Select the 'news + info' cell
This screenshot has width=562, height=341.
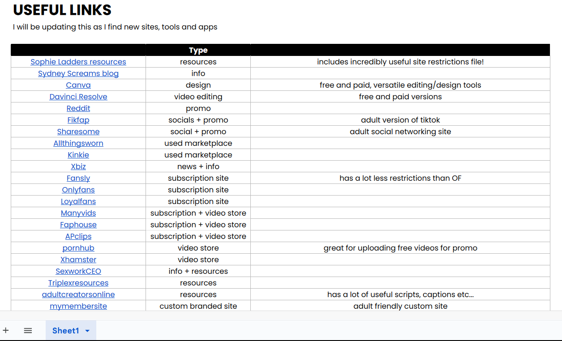click(x=198, y=166)
